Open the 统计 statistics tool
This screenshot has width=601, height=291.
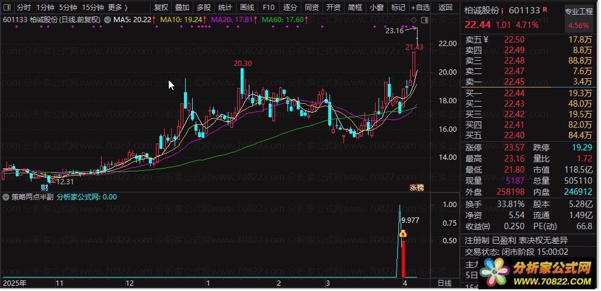coord(225,7)
